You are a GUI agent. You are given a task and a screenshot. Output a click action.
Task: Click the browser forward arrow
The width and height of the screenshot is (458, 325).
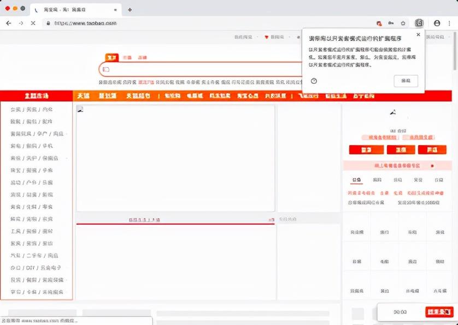tap(21, 23)
